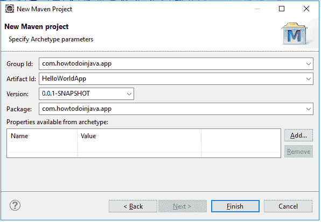The width and height of the screenshot is (321, 222).
Task: Click the Eclipse icon in title bar
Action: click(x=9, y=9)
